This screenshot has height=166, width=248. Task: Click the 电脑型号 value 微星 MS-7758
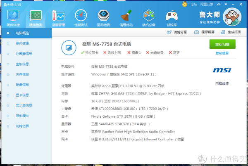click(x=109, y=66)
